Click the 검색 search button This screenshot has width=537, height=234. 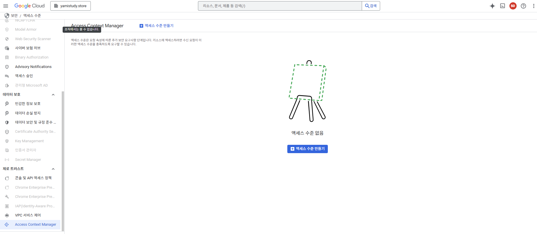tap(371, 6)
